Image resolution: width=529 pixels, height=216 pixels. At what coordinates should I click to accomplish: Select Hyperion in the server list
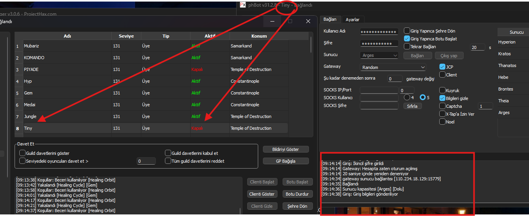[x=507, y=42]
